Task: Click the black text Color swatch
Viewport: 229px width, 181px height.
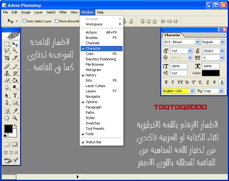Action: [210, 73]
